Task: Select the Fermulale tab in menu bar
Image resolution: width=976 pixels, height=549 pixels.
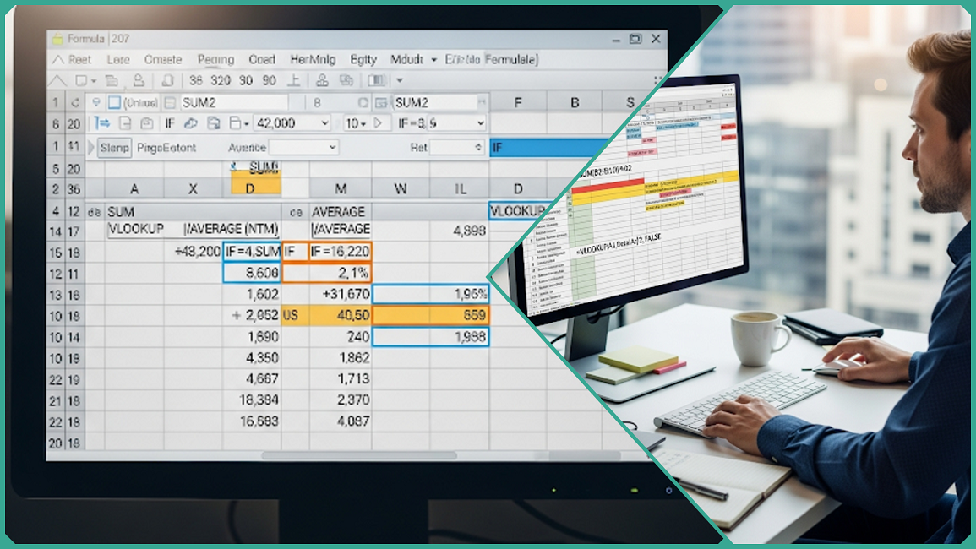Action: 511,60
